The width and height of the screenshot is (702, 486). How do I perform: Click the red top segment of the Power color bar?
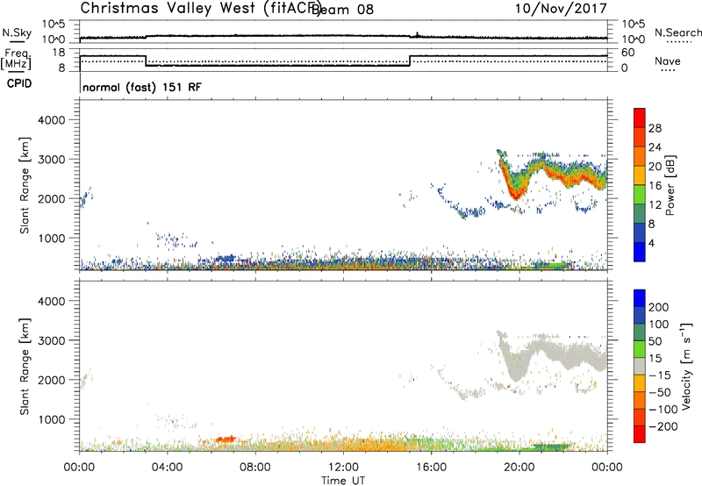coord(640,118)
